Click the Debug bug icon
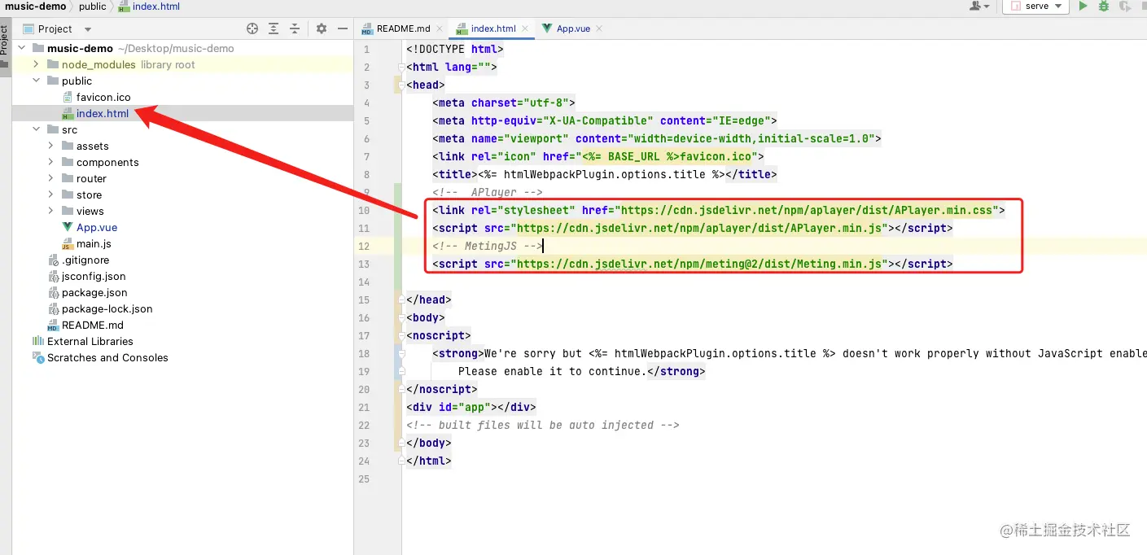Viewport: 1147px width, 555px height. pos(1104,6)
